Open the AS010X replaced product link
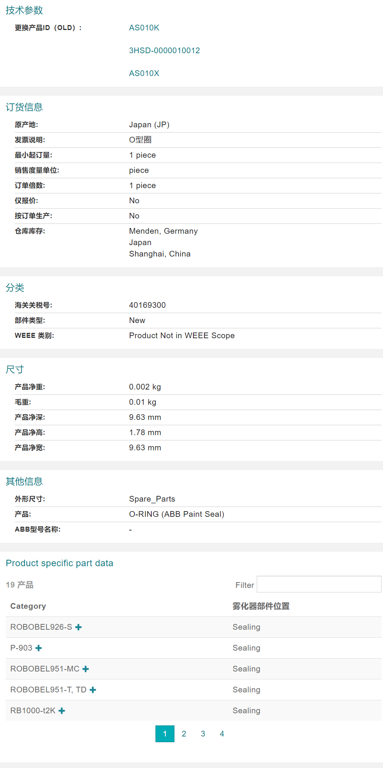This screenshot has height=768, width=383. tap(144, 73)
